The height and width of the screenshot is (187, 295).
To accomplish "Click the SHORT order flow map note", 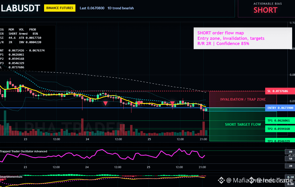I will (x=221, y=33).
